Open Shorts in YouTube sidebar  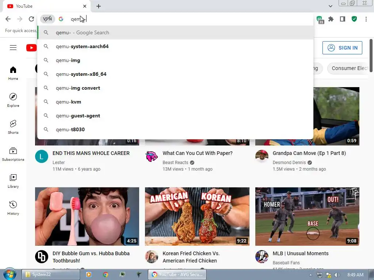(x=13, y=127)
